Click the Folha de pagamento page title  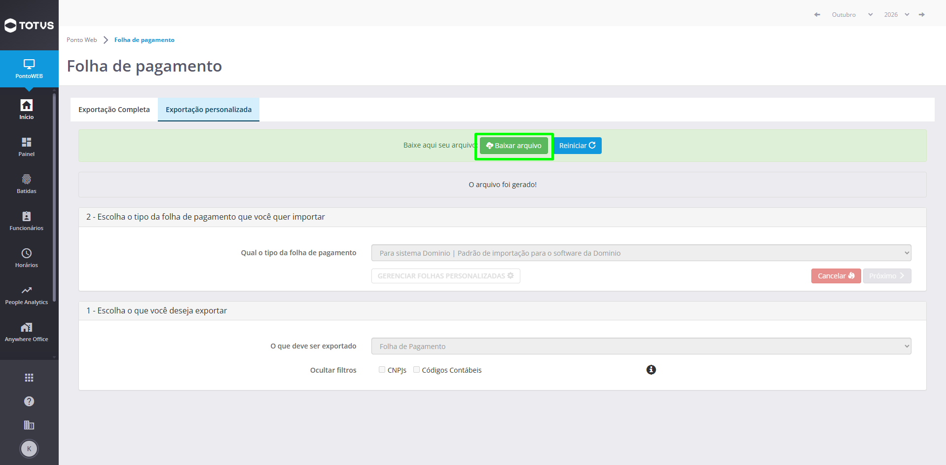coord(145,66)
